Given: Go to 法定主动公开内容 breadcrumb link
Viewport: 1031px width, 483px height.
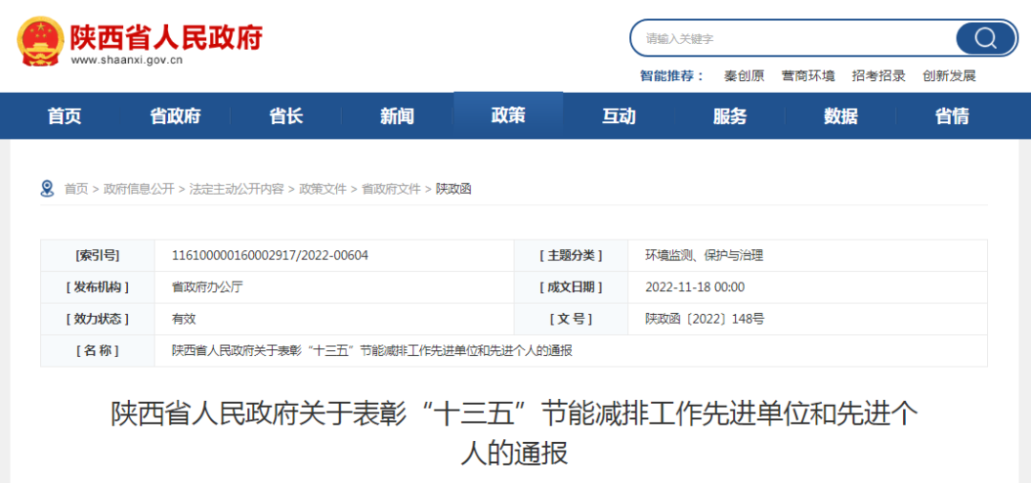Looking at the screenshot, I should click(237, 189).
